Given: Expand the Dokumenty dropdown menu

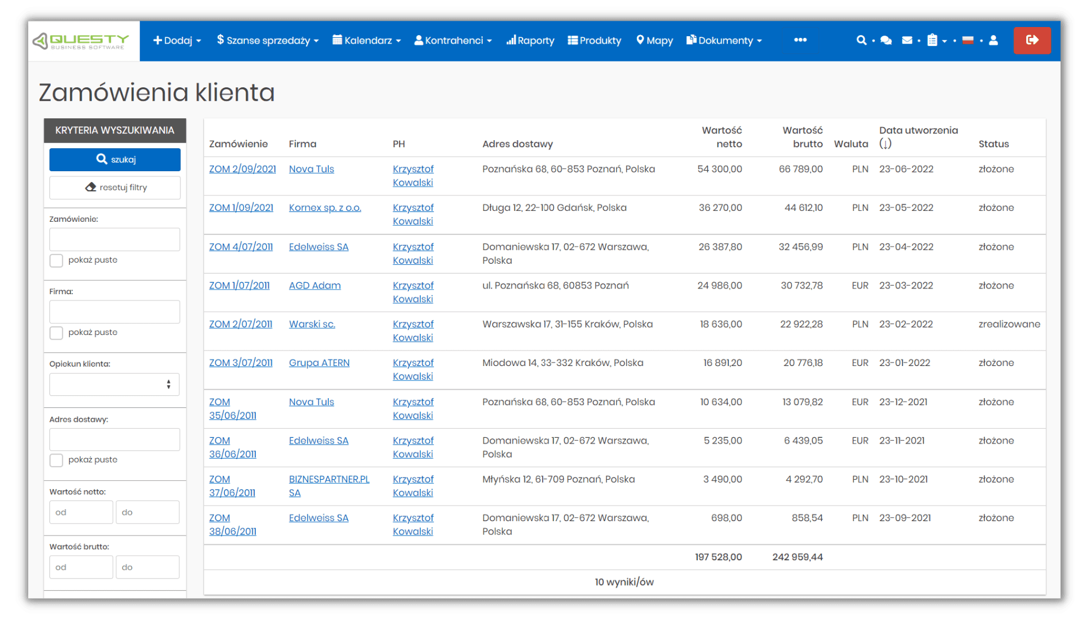Looking at the screenshot, I should pos(724,40).
